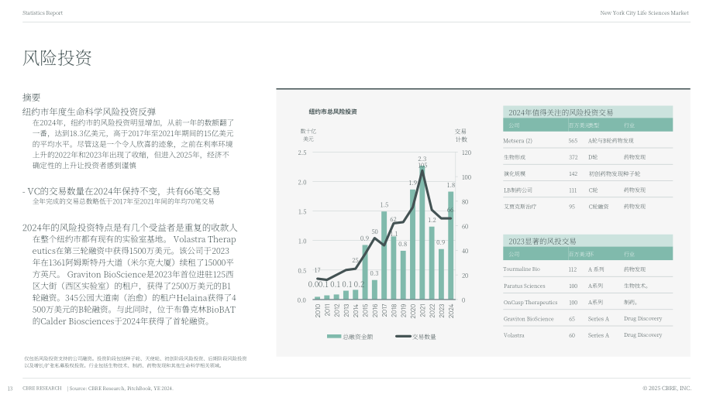Click the 生物形成 company cell
Viewport: 713px width, 401px height.
coord(515,157)
